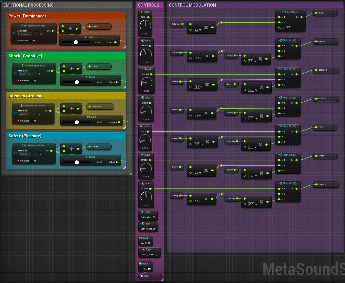The height and width of the screenshot is (283, 345).
Task: Open the Pleasure modulator dropdown
Action: click(x=25, y=154)
